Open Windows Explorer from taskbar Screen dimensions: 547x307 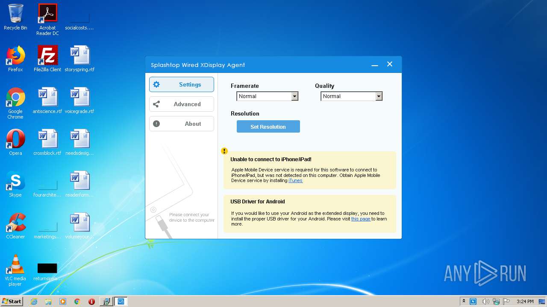tap(48, 301)
